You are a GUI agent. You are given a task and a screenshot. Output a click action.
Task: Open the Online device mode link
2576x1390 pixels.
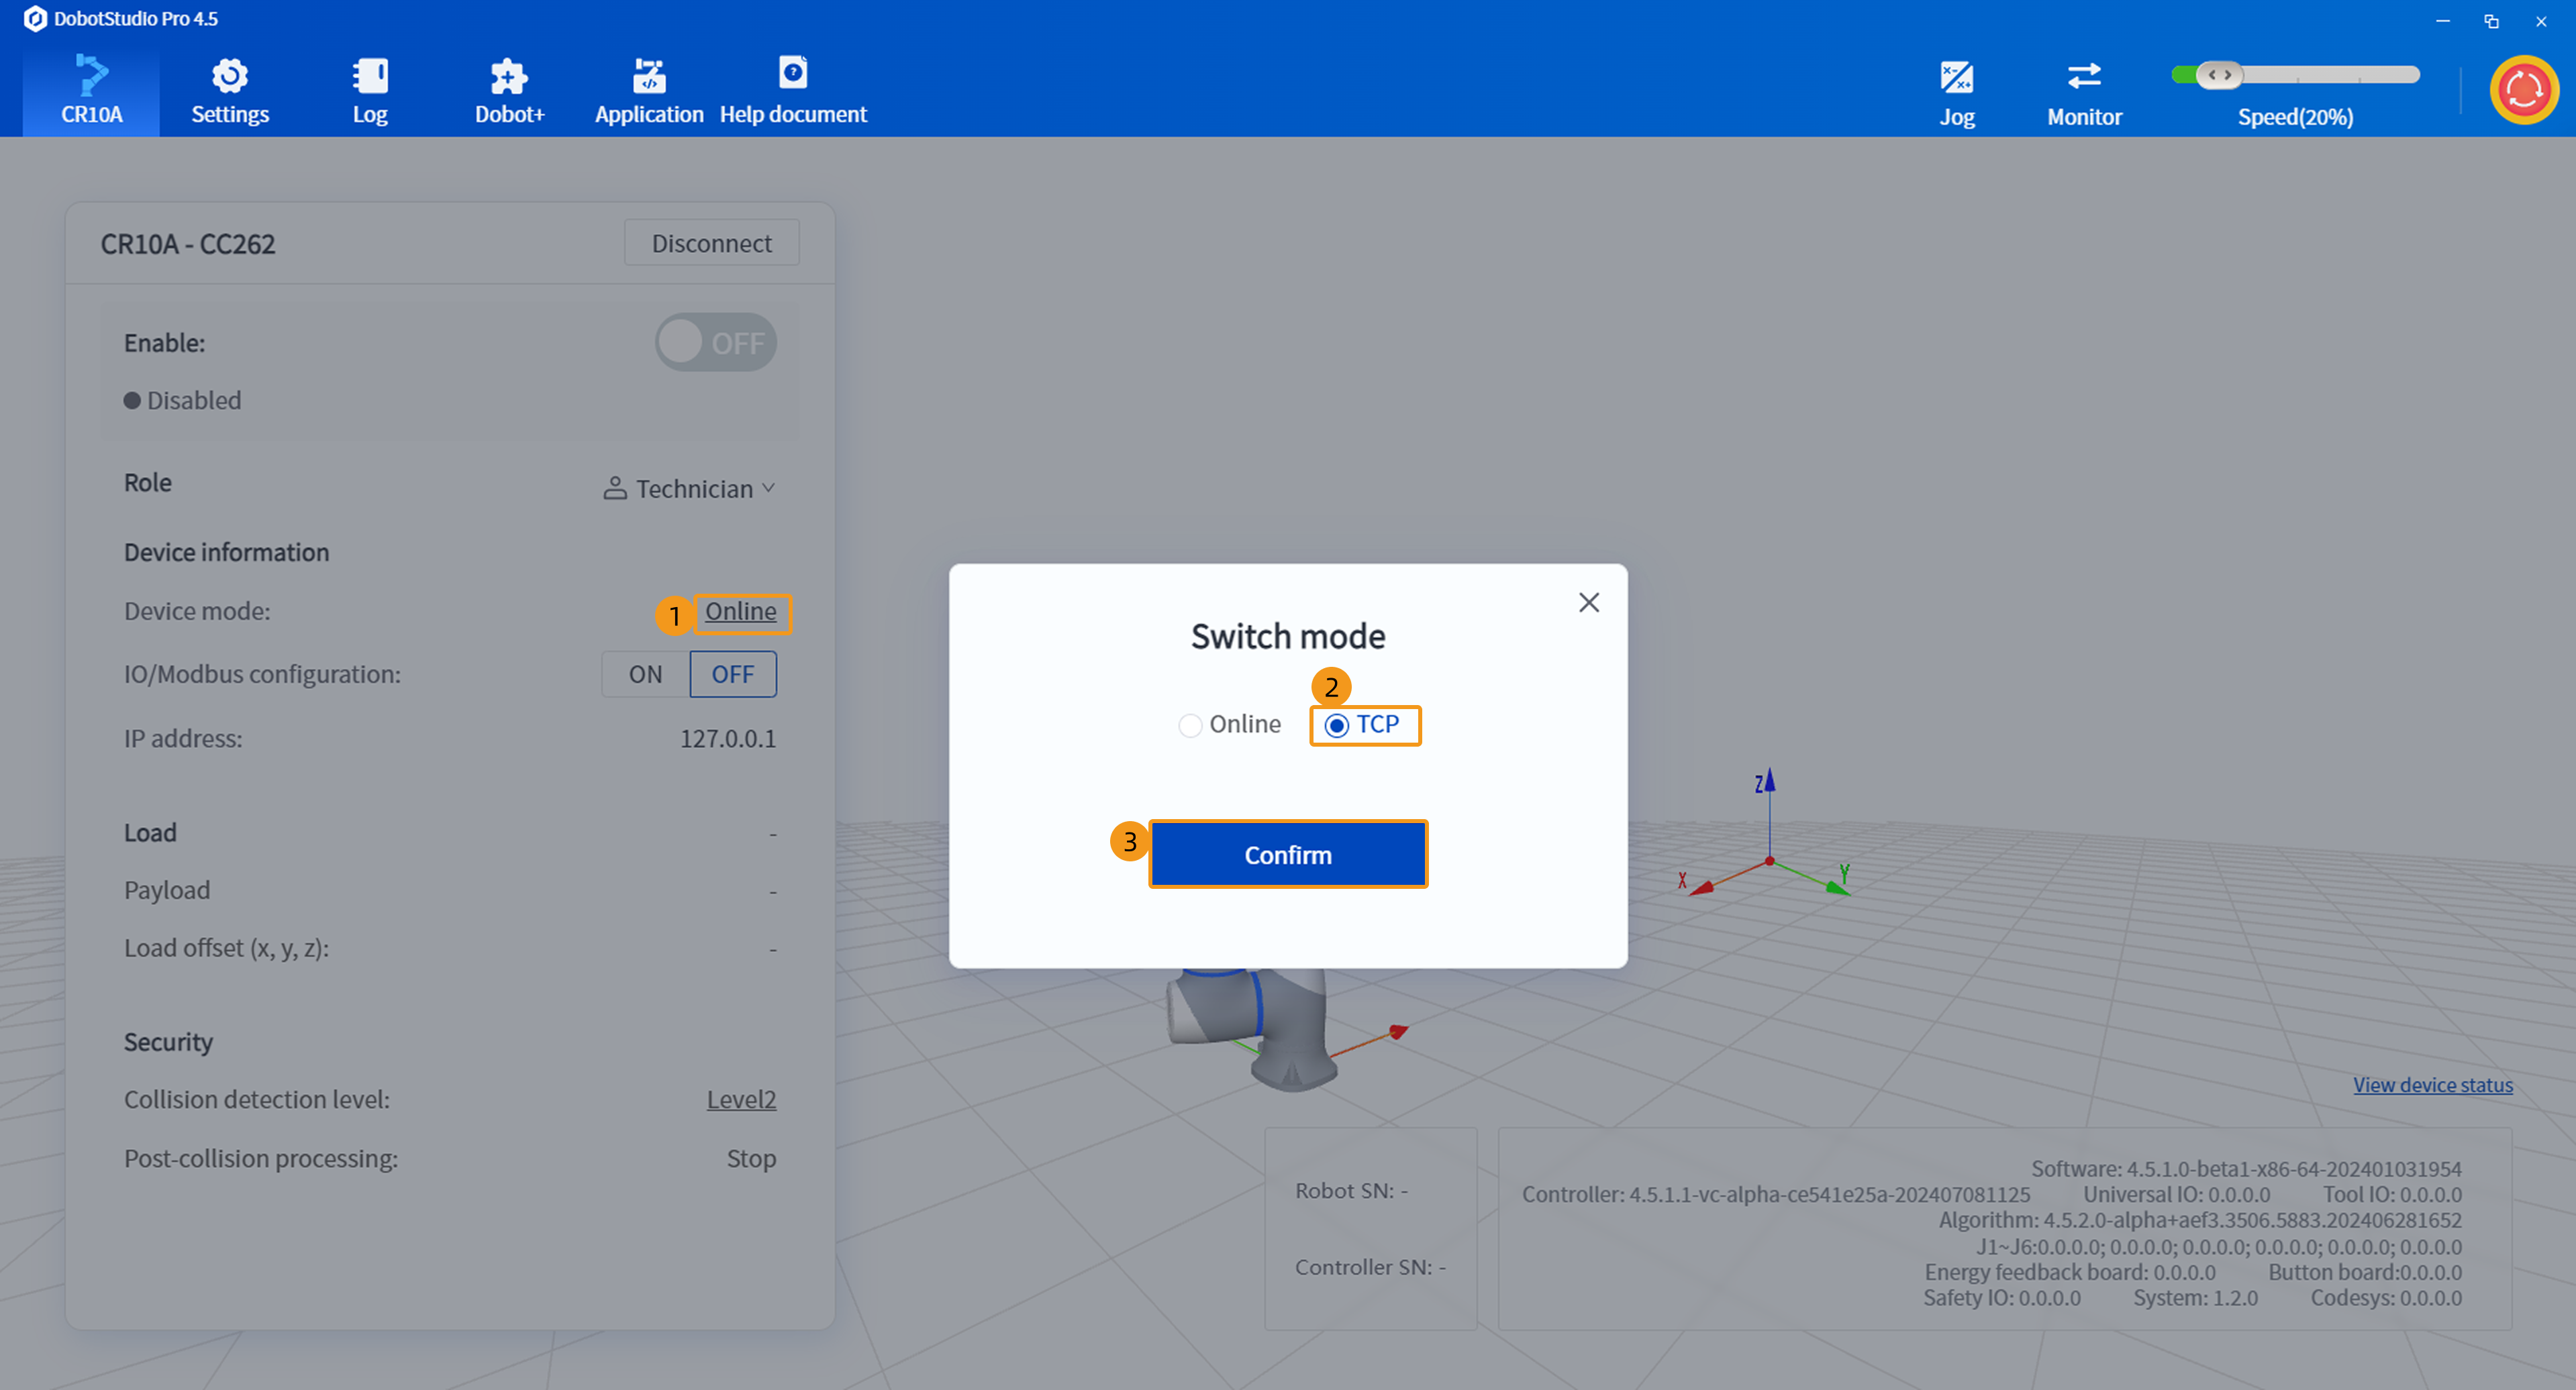click(x=740, y=612)
